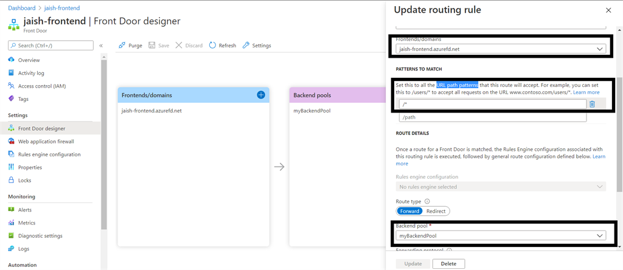The width and height of the screenshot is (623, 270).
Task: Select Forward route type
Action: pos(409,211)
